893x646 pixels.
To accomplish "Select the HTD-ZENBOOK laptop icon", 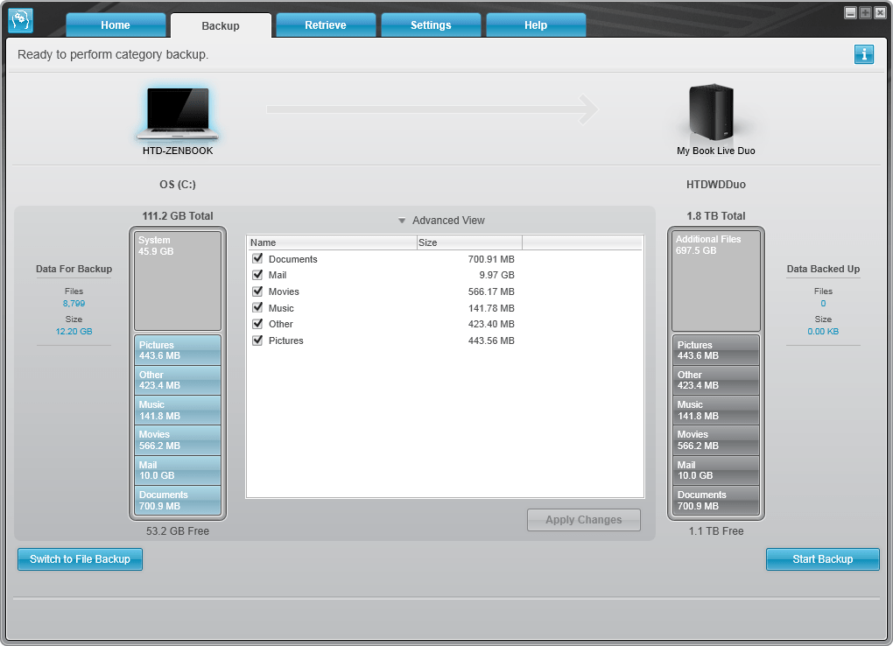I will 178,114.
